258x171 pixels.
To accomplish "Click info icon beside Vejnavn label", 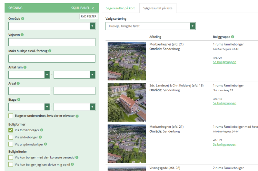I will [22, 35].
